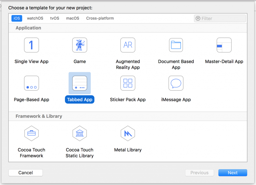This screenshot has height=185, width=256.
Task: Select the Master-Detail App template icon
Action: (224, 45)
